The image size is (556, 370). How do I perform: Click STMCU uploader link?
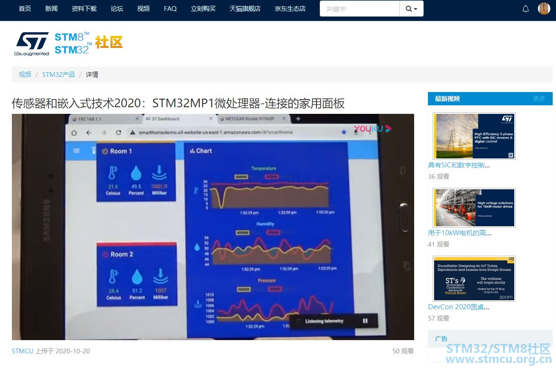click(22, 351)
